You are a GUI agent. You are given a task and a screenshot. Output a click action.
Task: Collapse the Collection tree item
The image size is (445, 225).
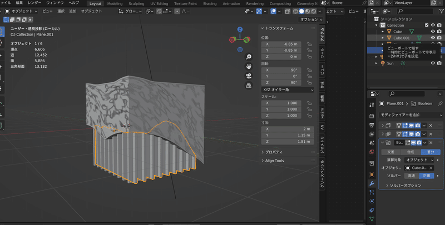(377, 25)
